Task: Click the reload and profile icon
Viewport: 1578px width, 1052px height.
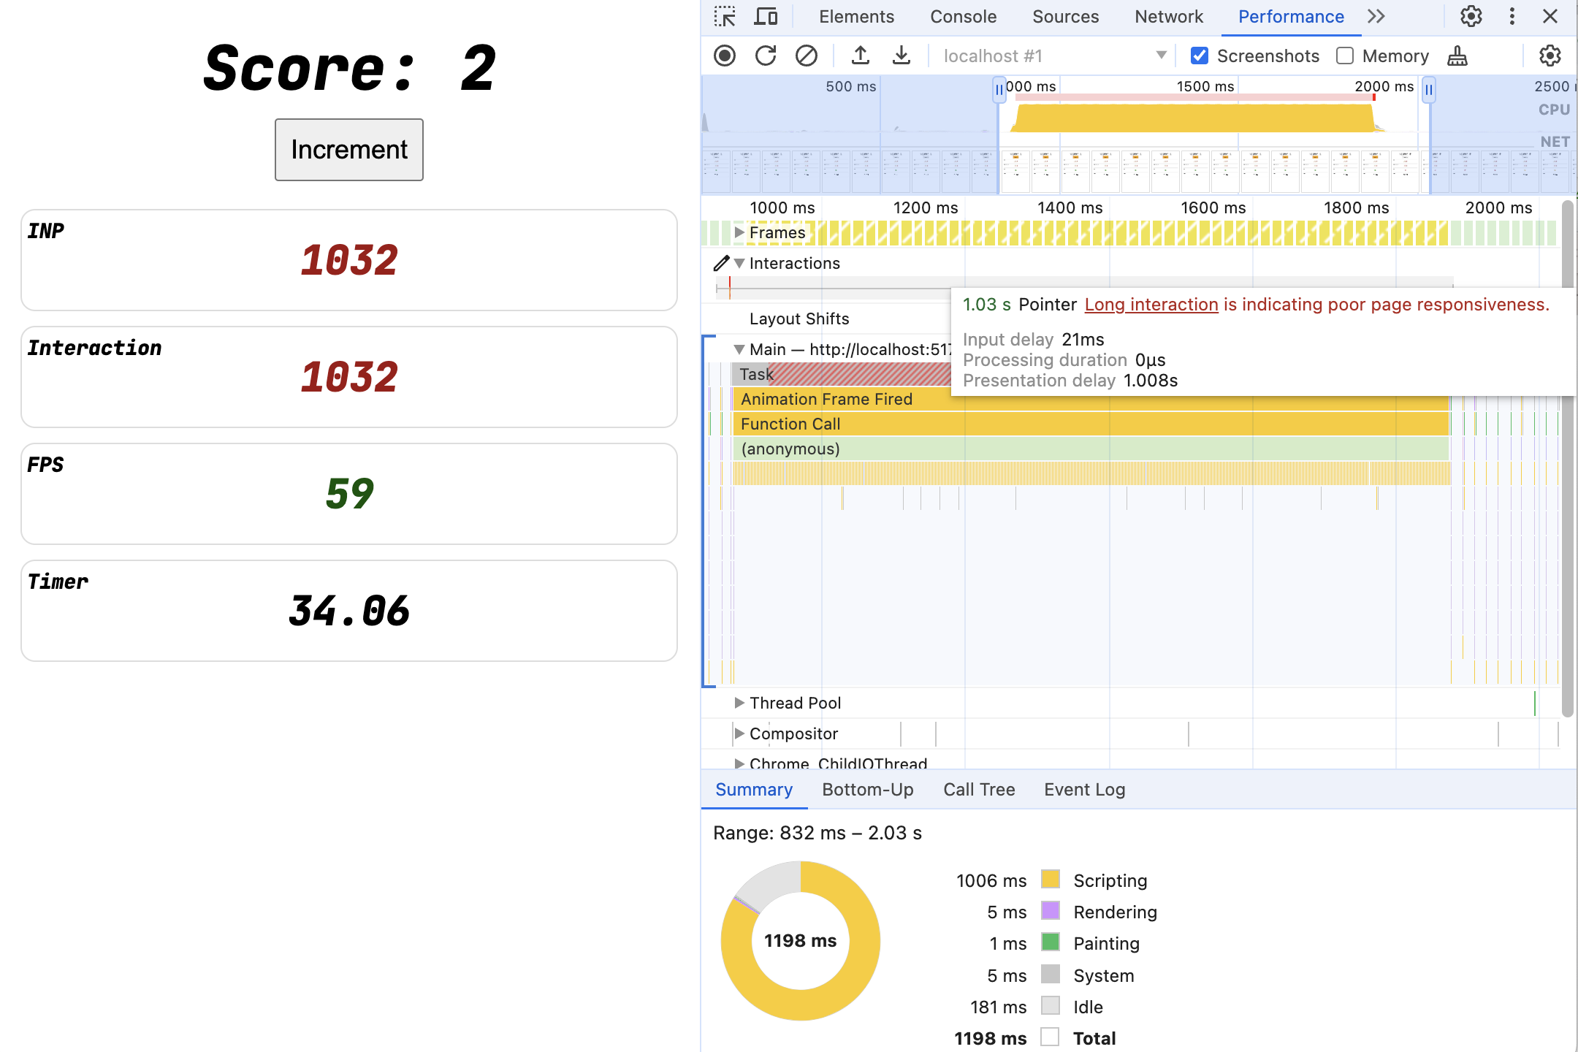Action: pyautogui.click(x=764, y=54)
